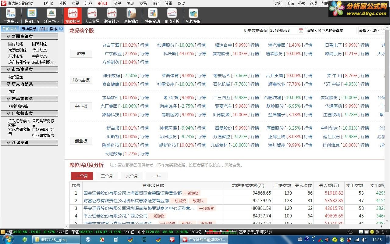Select the 龙虎榜单 toolbar icon
The image size is (390, 244).
click(73, 16)
